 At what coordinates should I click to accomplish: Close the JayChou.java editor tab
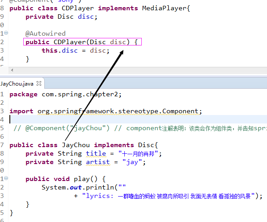click(39, 83)
